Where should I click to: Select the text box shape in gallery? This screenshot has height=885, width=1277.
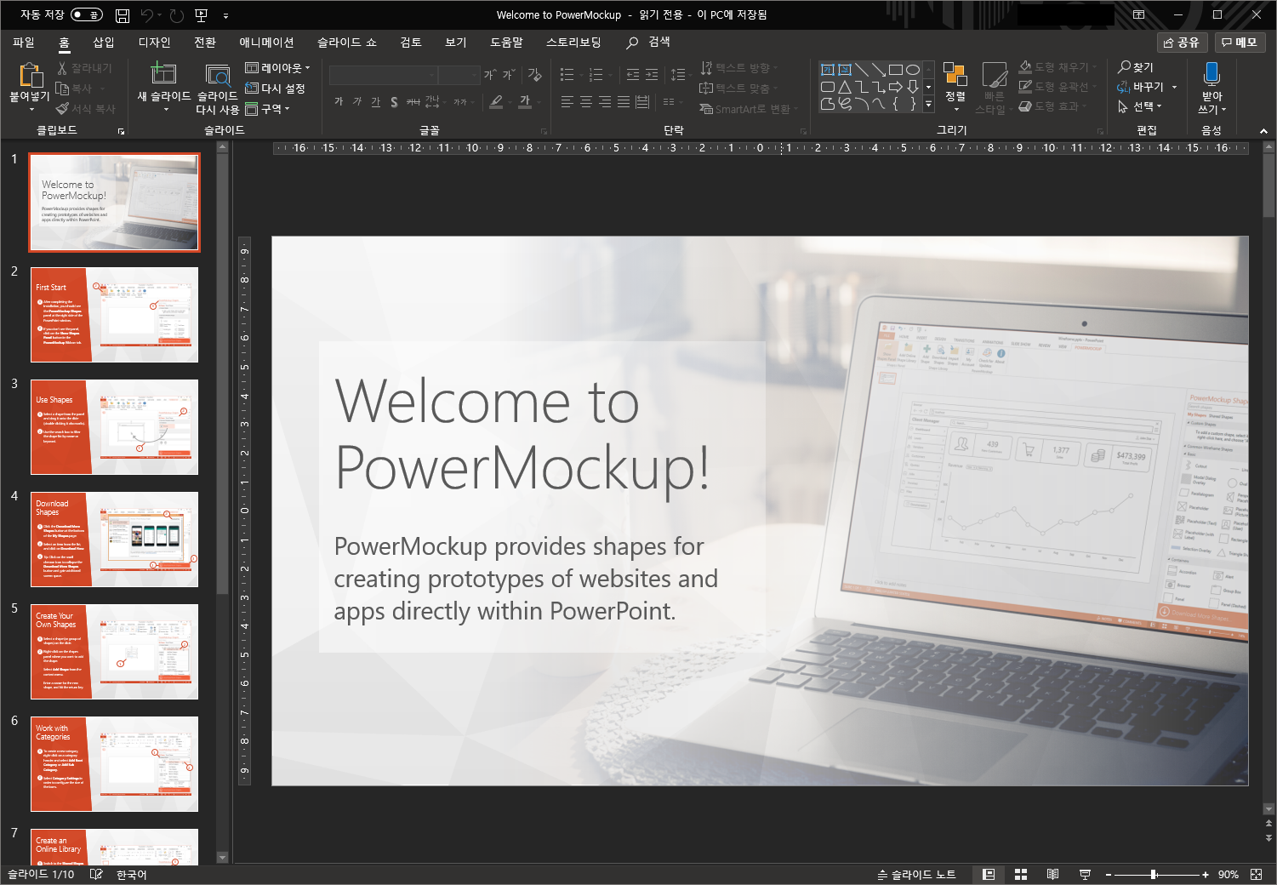tap(827, 69)
